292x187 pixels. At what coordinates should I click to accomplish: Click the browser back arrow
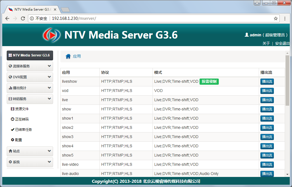7,18
